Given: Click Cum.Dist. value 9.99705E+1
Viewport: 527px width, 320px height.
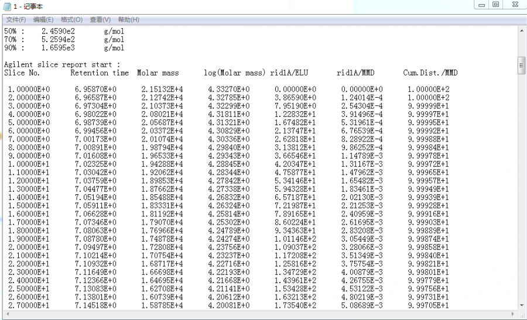Looking at the screenshot, I should (x=428, y=305).
